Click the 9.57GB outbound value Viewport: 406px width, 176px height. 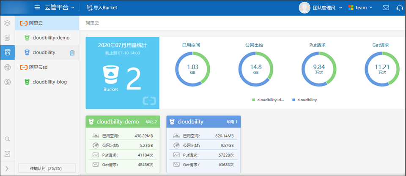pos(227,146)
